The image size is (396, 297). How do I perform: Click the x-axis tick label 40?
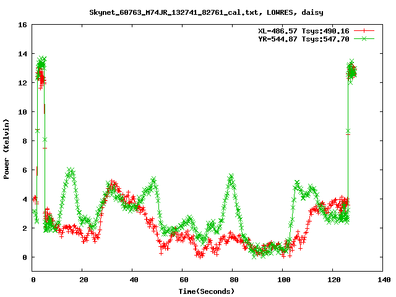[x=134, y=280]
